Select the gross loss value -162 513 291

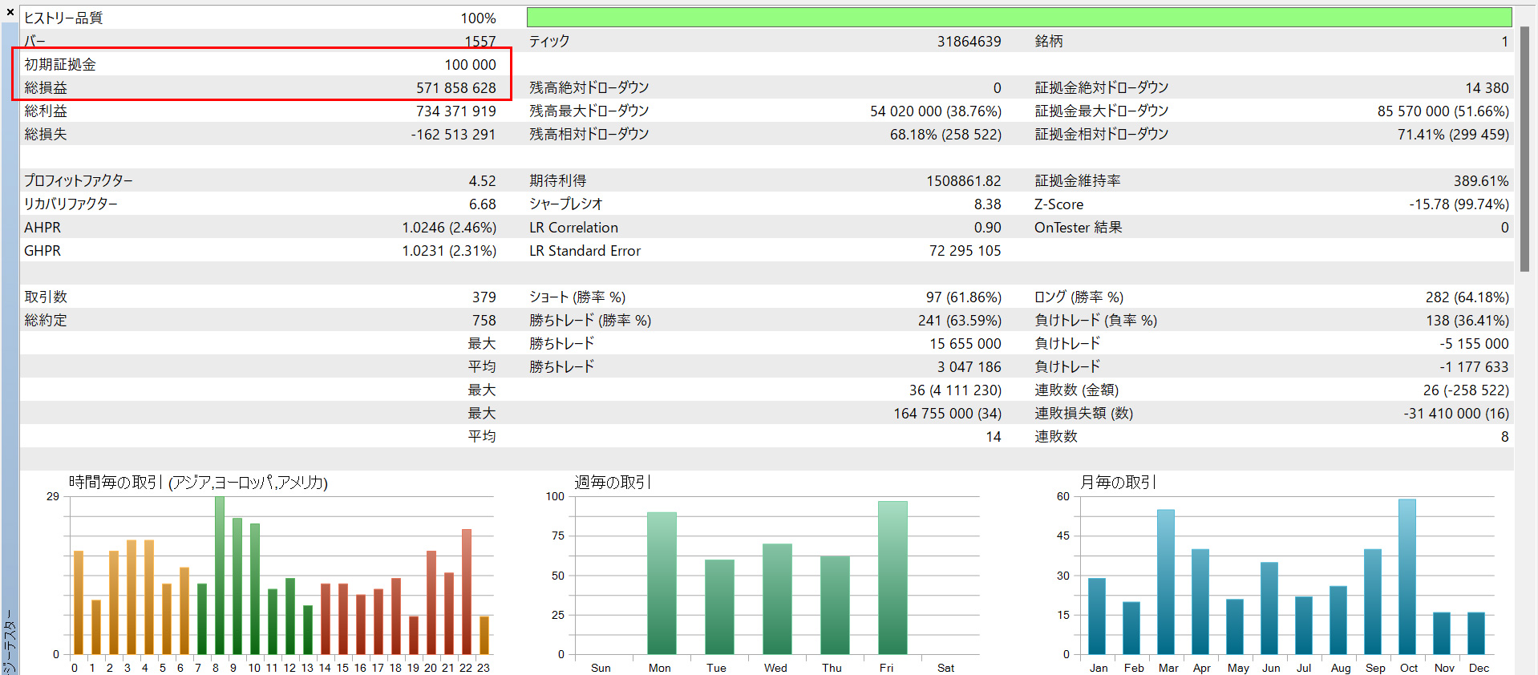(x=454, y=134)
